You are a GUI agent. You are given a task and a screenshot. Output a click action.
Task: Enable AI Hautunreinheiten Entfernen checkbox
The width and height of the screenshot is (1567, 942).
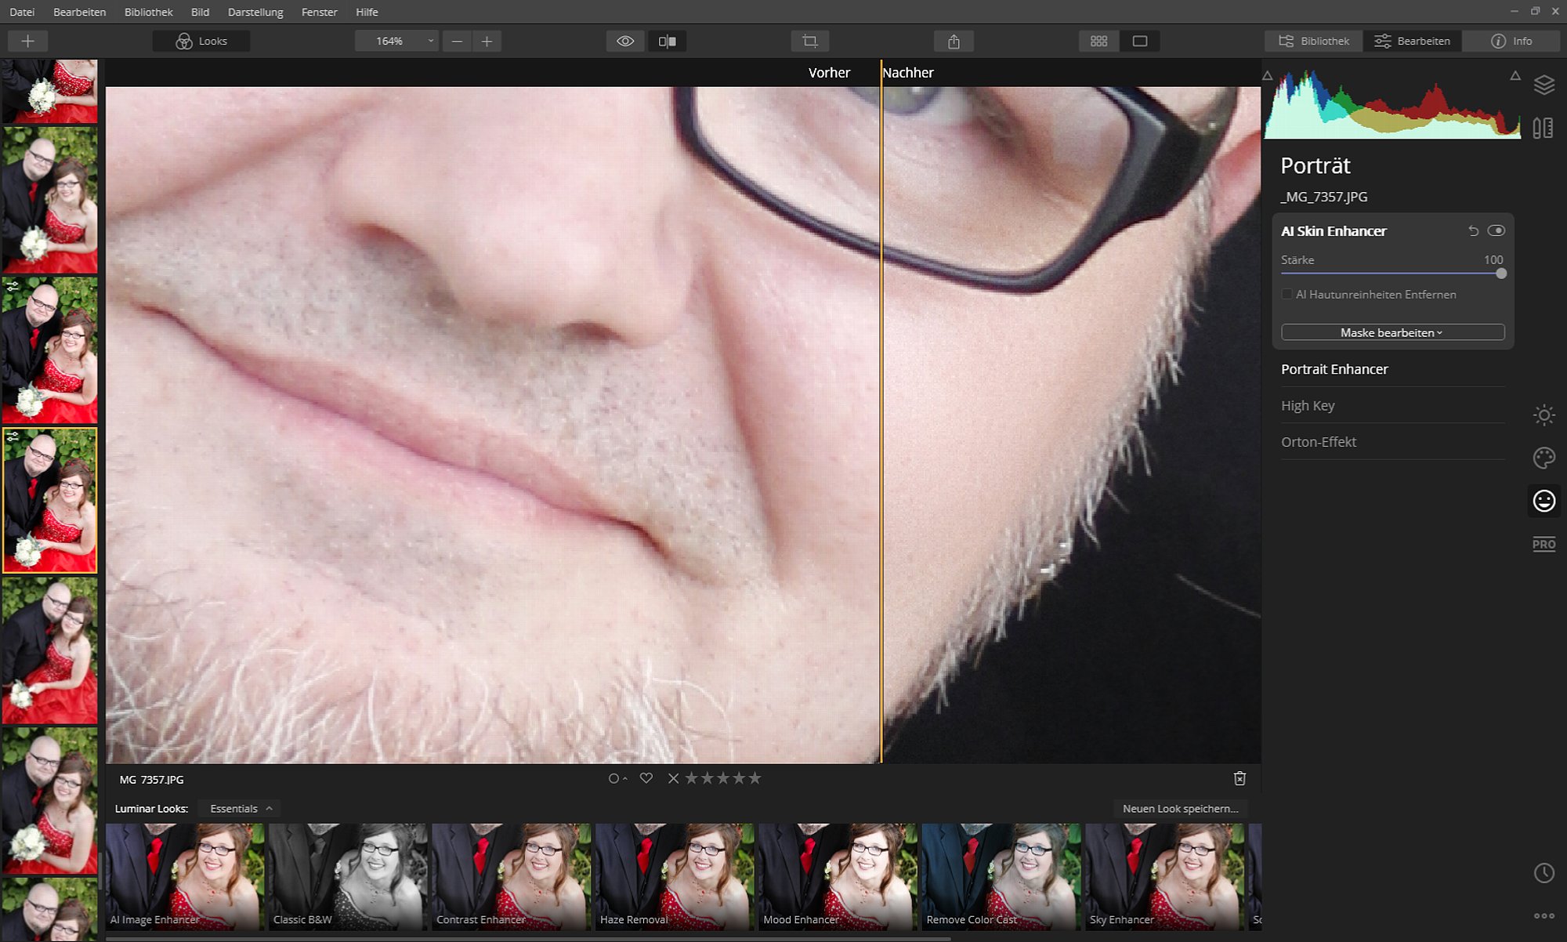(x=1287, y=295)
